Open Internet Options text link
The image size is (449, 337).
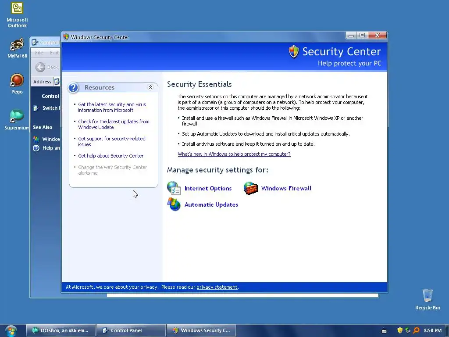point(208,188)
